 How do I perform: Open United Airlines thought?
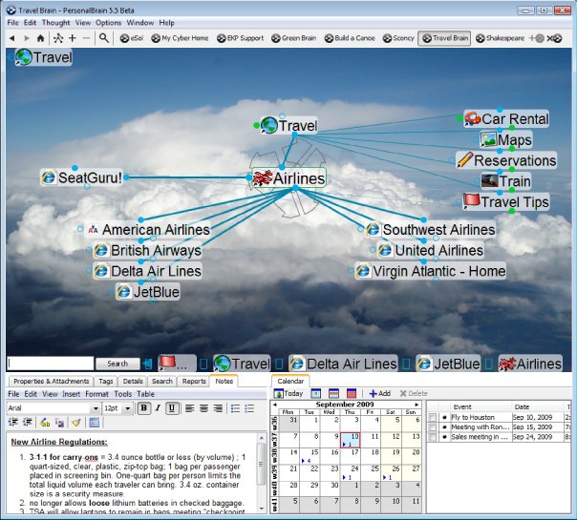click(x=431, y=250)
